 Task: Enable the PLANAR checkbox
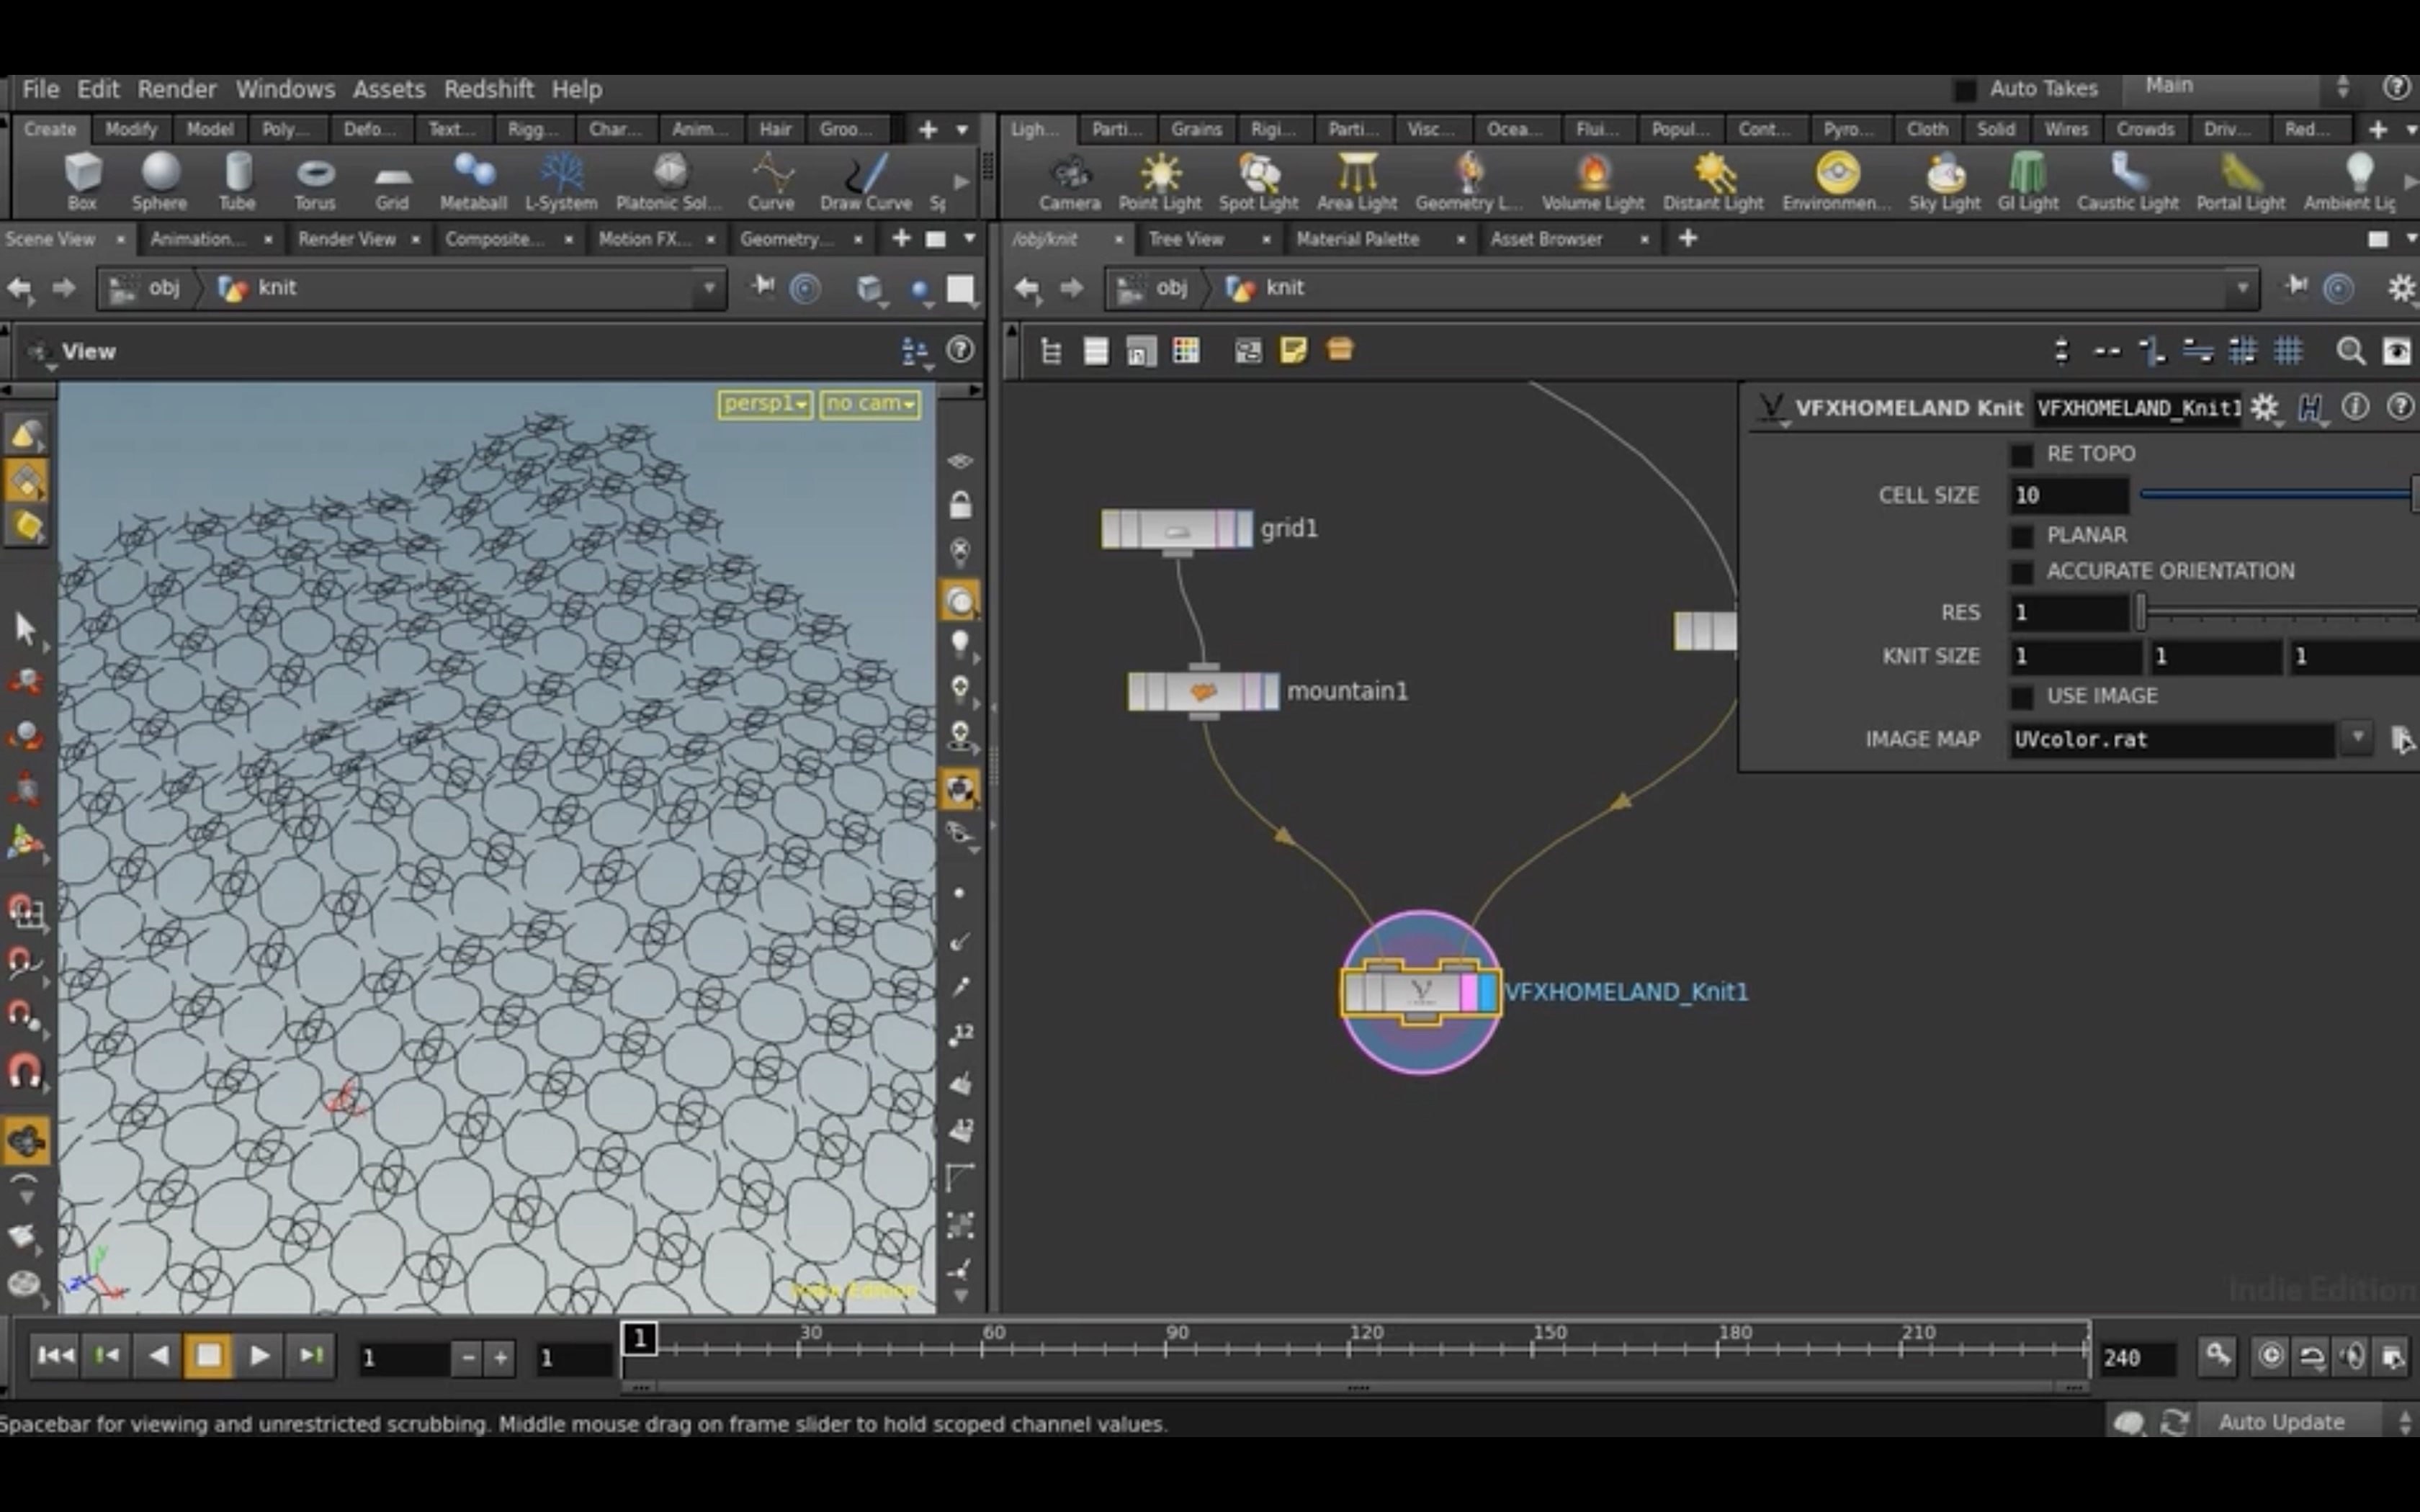coord(2022,536)
